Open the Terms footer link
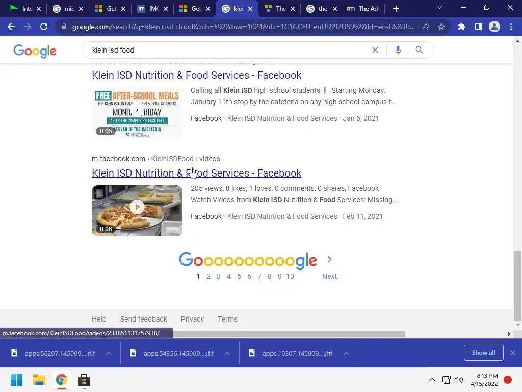Viewport: 522px width, 392px height. [228, 319]
